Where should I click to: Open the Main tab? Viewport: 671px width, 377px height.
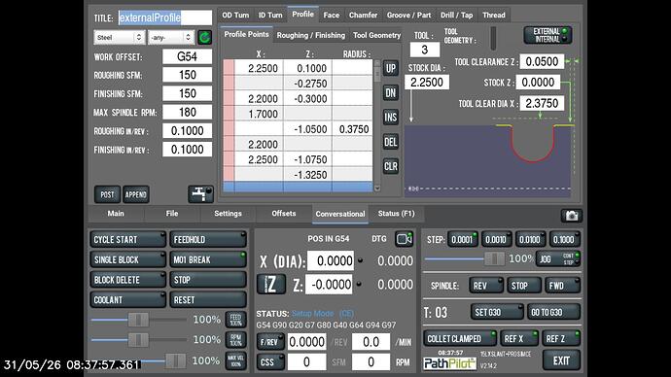coord(116,214)
